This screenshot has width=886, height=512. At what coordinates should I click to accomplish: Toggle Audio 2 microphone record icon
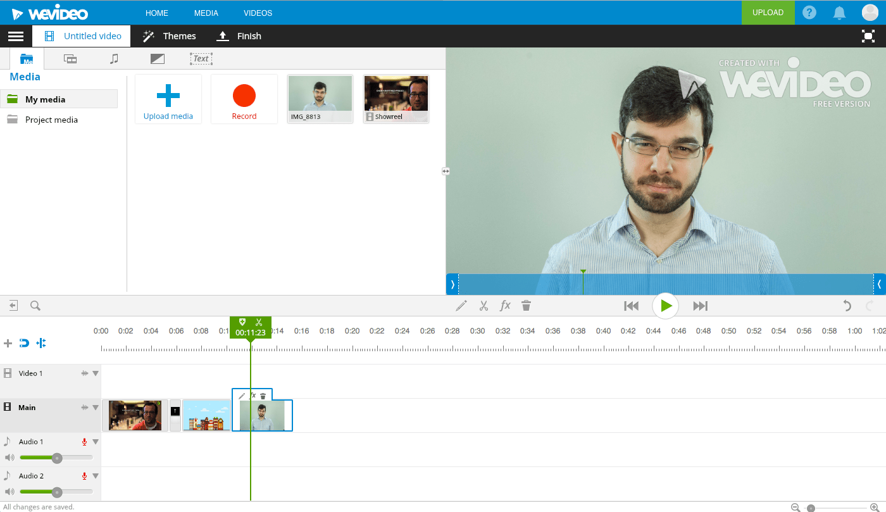84,476
